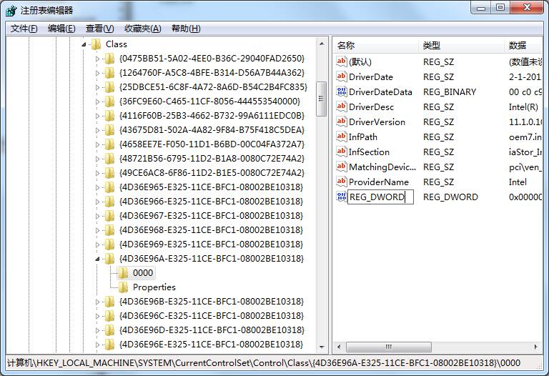
Task: Click the new DWORD value icon
Action: click(342, 197)
